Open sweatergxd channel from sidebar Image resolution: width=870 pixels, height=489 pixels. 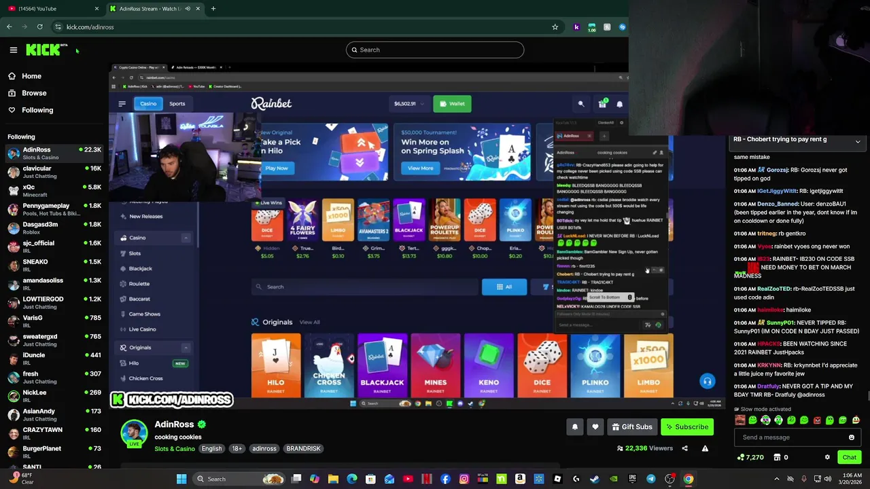pyautogui.click(x=54, y=340)
